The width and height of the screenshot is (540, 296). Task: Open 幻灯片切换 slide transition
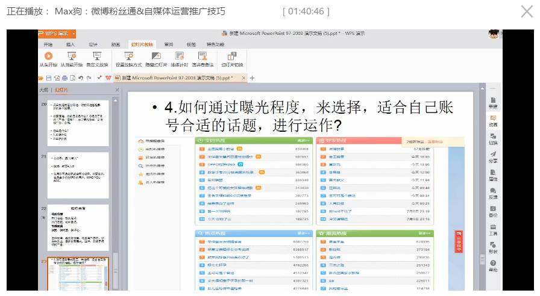coord(232,59)
